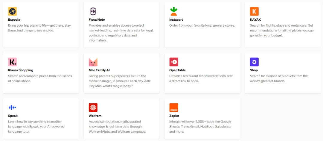The image size is (323, 141).
Task: Click the purple Shop icon
Action: [254, 62]
